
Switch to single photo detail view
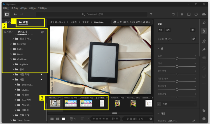pos(64,119)
